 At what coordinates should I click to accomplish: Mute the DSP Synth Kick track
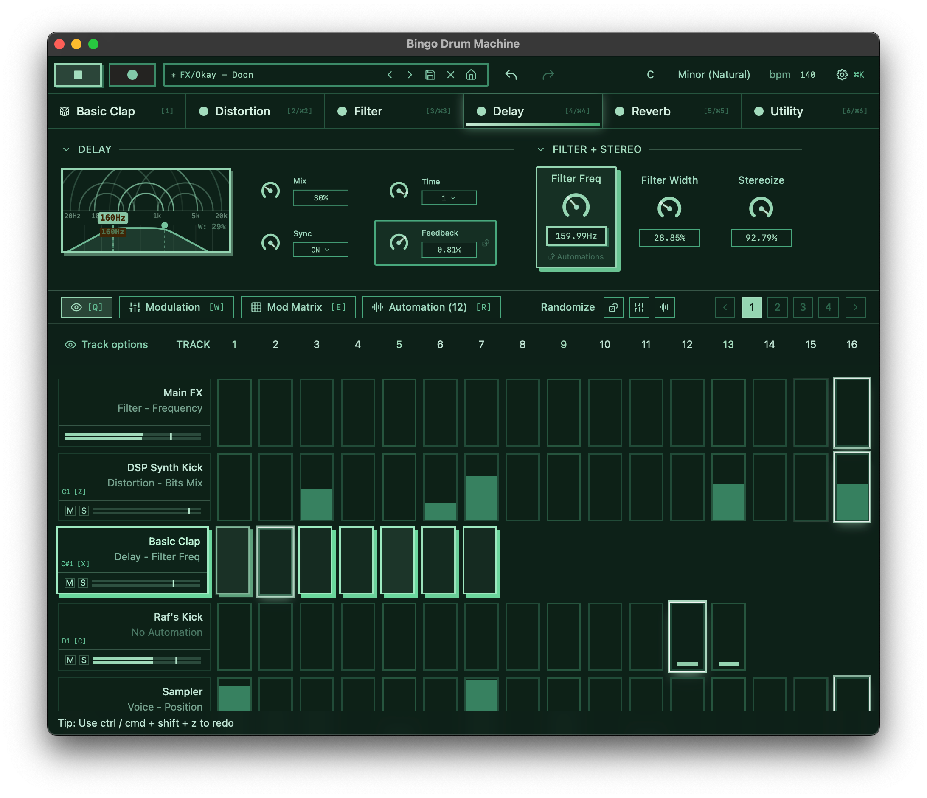(x=70, y=511)
